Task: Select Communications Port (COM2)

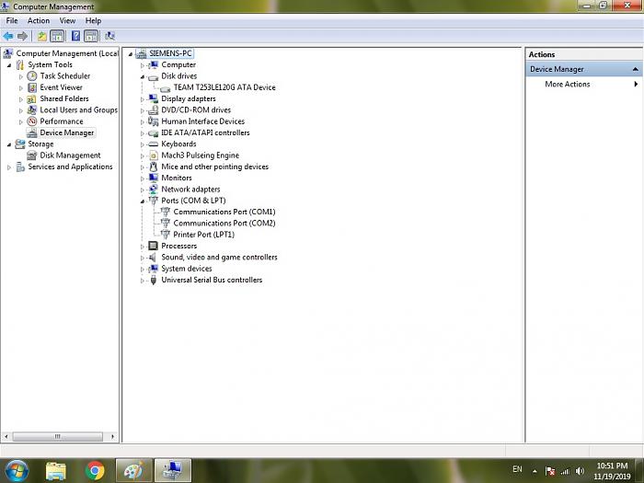Action: pos(224,223)
